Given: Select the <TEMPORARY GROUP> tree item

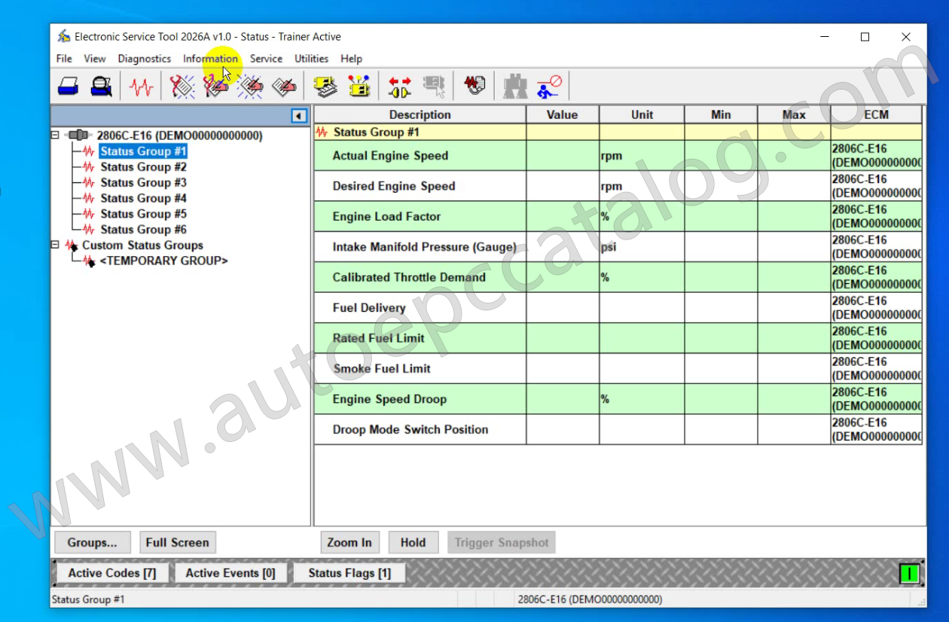Looking at the screenshot, I should [x=163, y=261].
